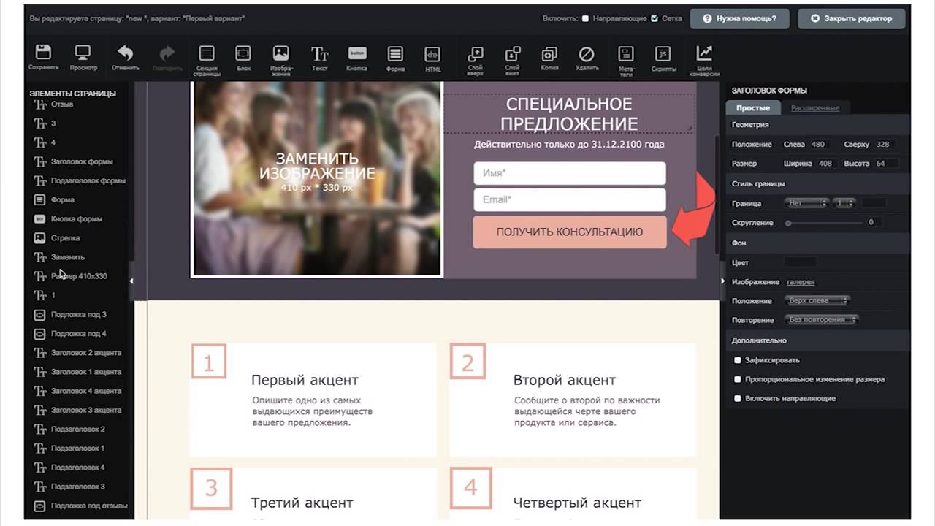935x526 pixels.
Task: Open Цели конверсии chart icon
Action: tap(704, 53)
